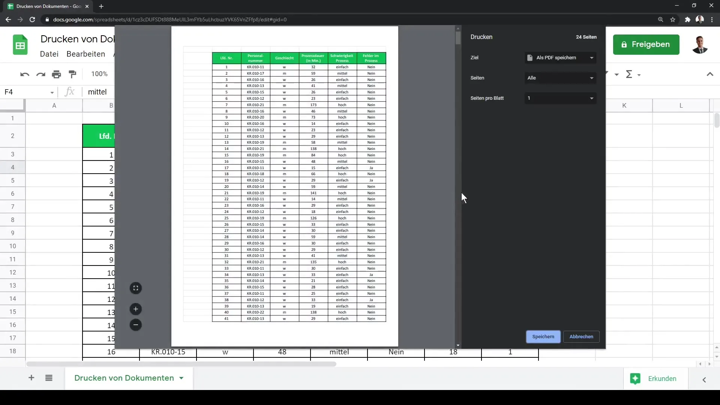Click the print icon in Sheets toolbar

(57, 74)
